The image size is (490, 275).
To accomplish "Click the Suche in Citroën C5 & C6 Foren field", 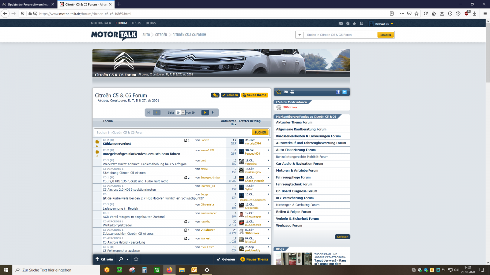I will tap(340, 35).
